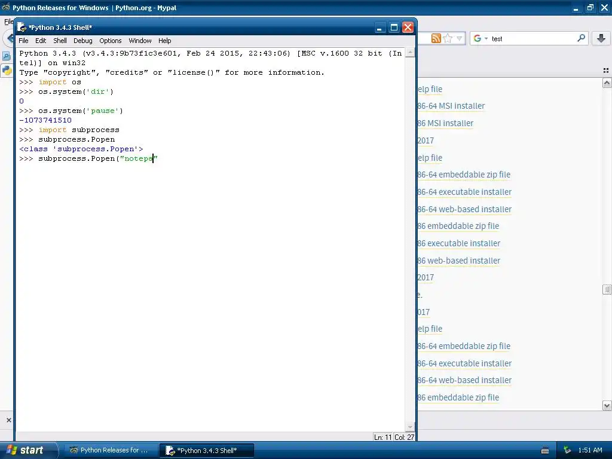The width and height of the screenshot is (612, 459).
Task: Close the Python 3.4.3 Shell window
Action: (408, 27)
